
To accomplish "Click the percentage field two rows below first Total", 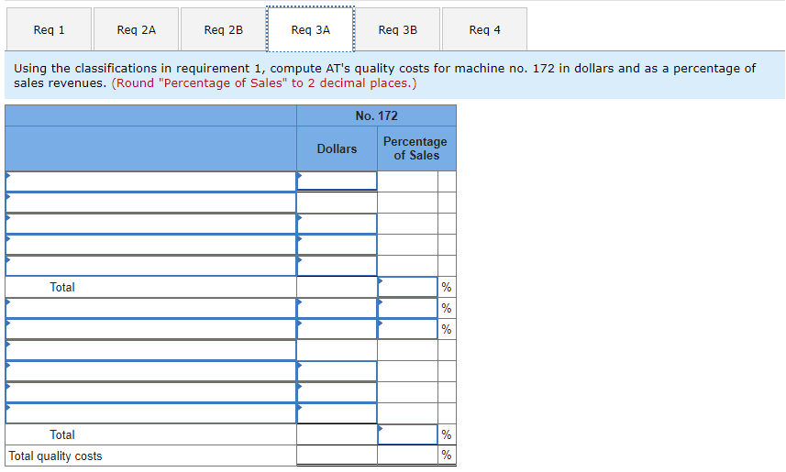I will (407, 329).
